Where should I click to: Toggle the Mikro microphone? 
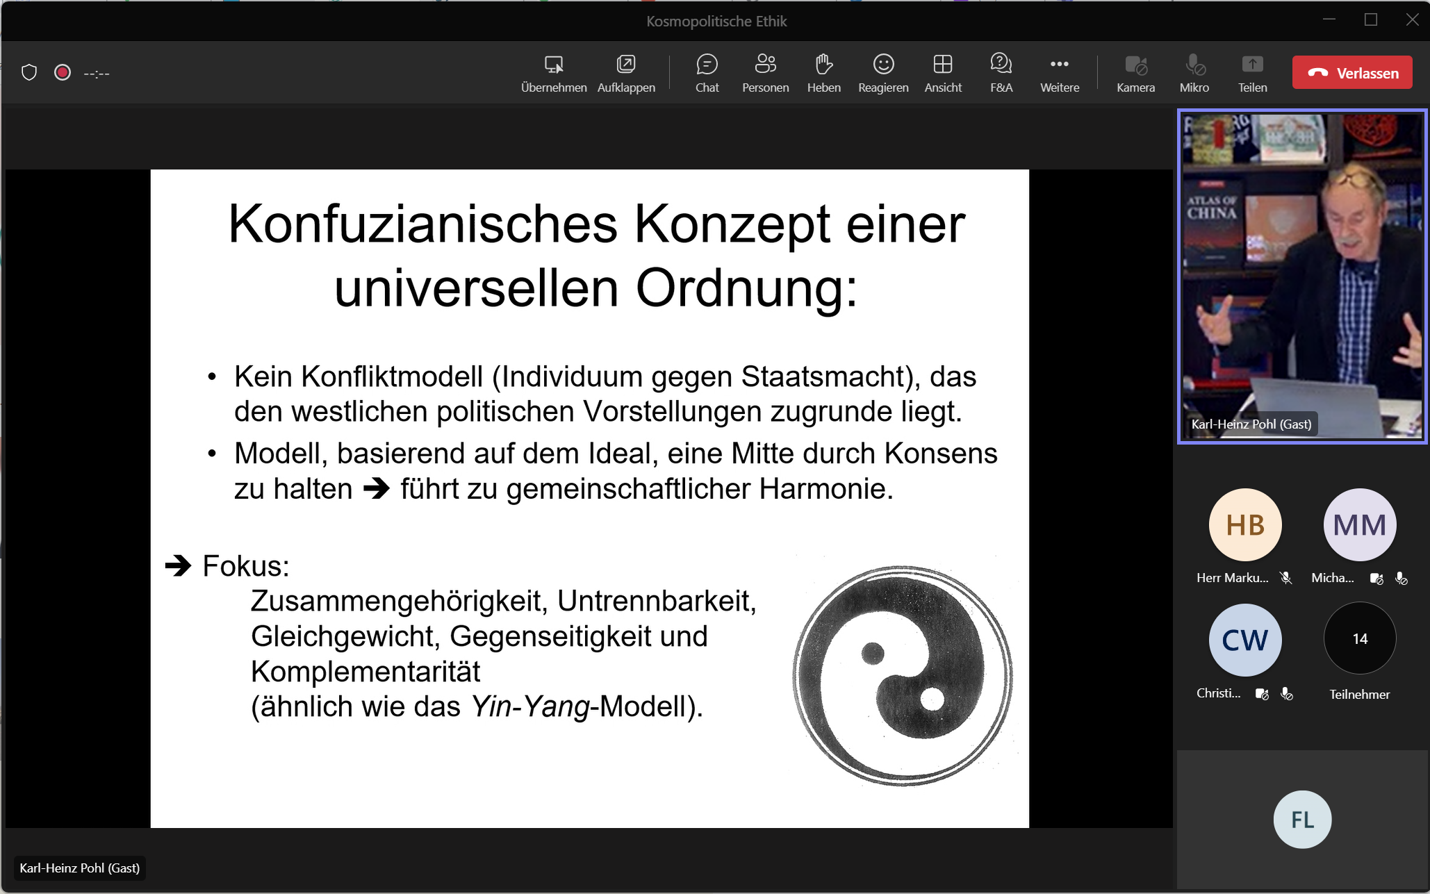1194,72
